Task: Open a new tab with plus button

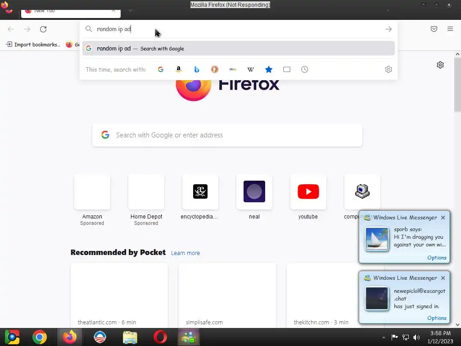Action: [131, 11]
